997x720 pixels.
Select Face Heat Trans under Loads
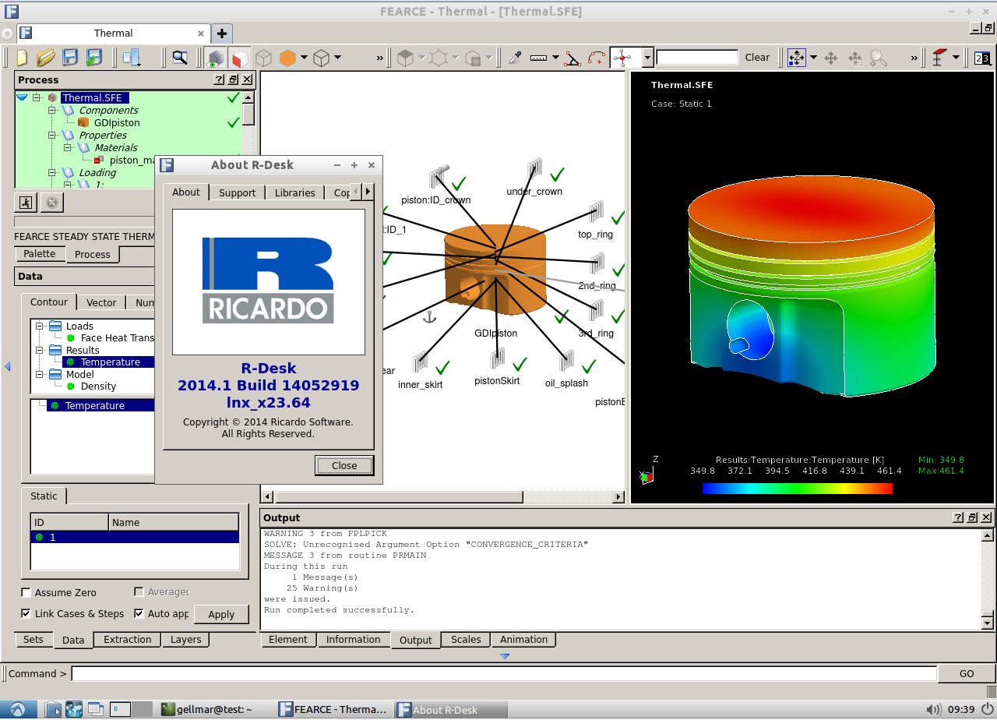[117, 337]
